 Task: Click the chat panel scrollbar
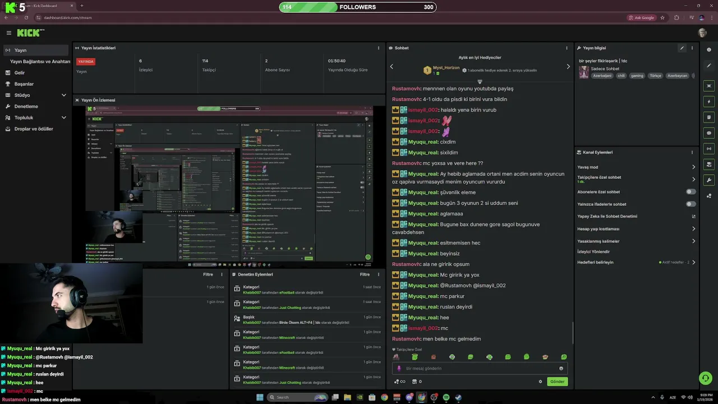click(573, 333)
